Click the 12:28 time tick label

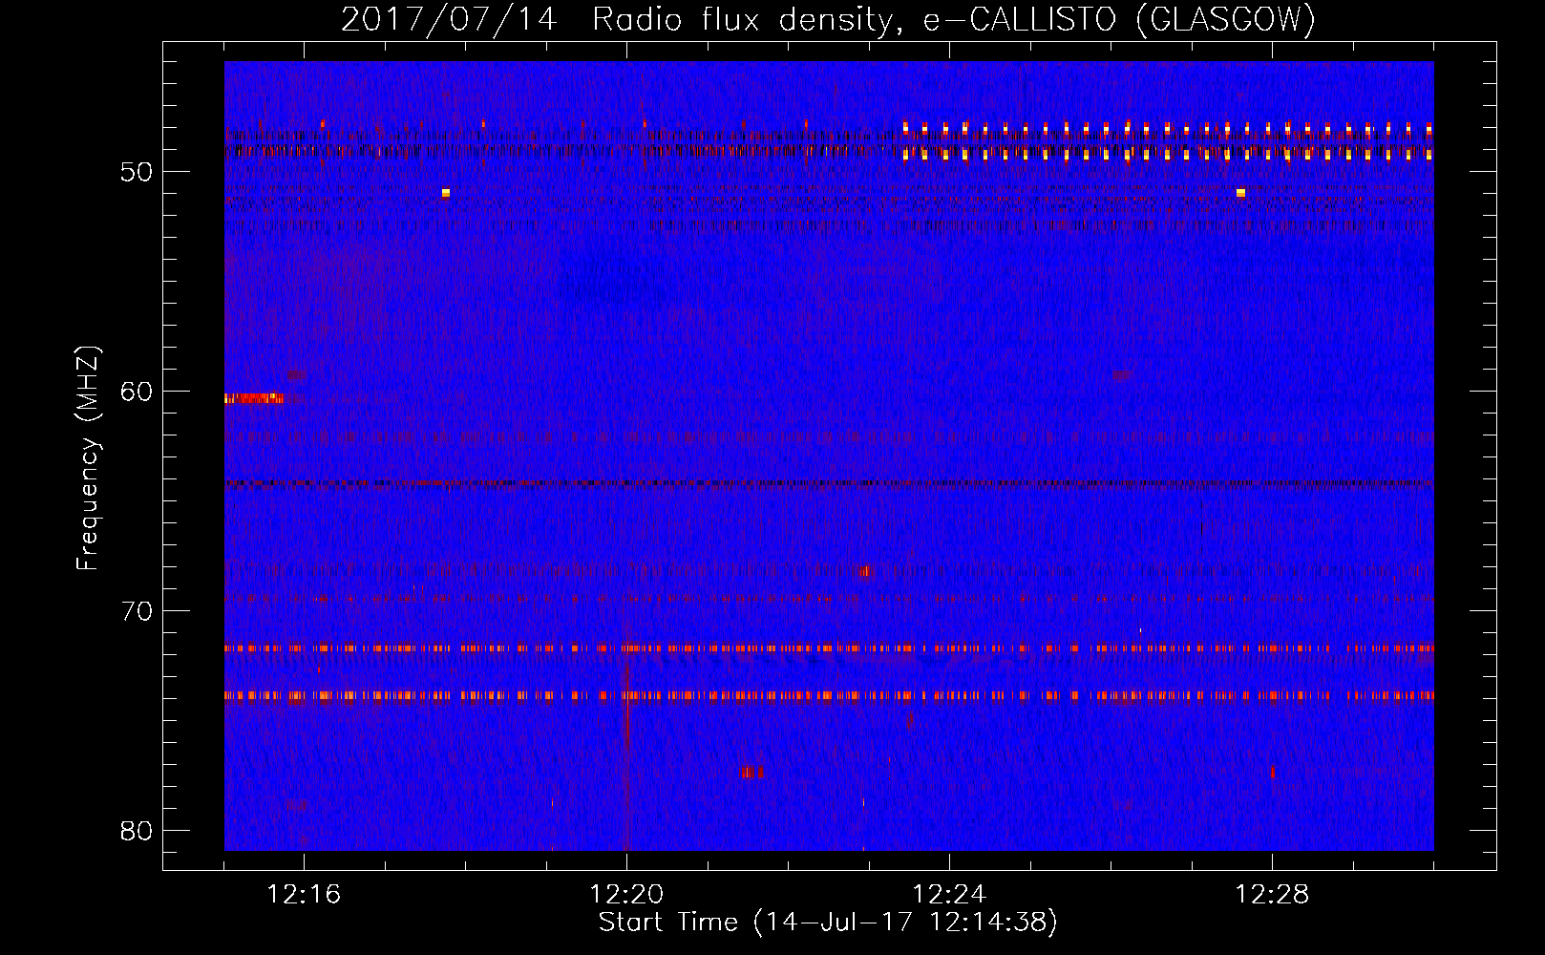tap(1272, 895)
